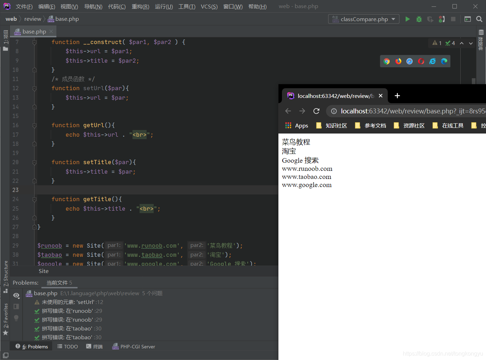486x360 pixels.
Task: Open the Structure tool window
Action: (5, 277)
